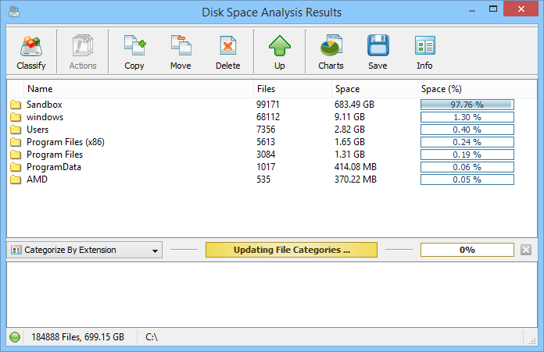Viewport: 544px width, 352px height.
Task: Click the 683.49 GB space value
Action: 354,105
